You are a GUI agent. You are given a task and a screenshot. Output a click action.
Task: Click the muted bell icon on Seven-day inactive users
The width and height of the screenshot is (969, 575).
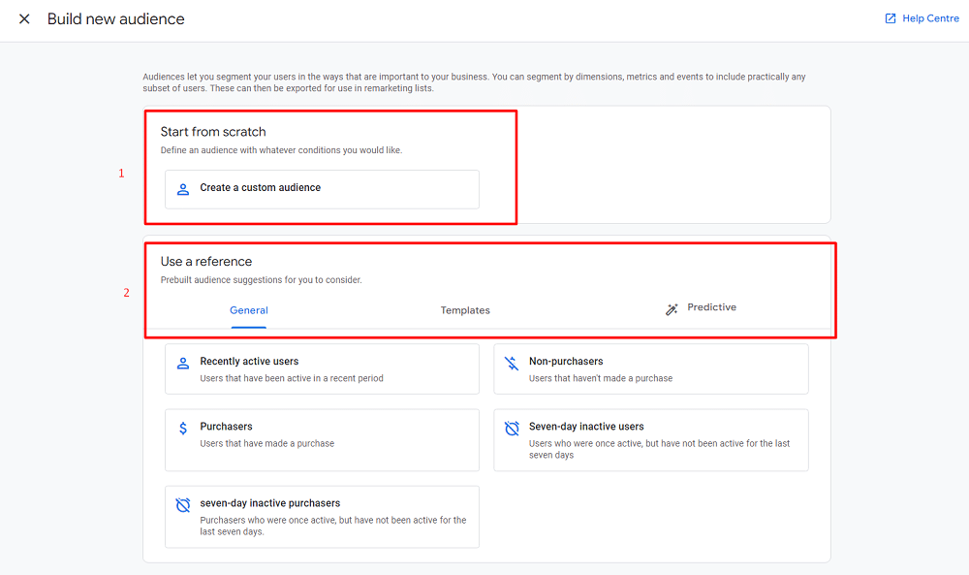click(511, 428)
